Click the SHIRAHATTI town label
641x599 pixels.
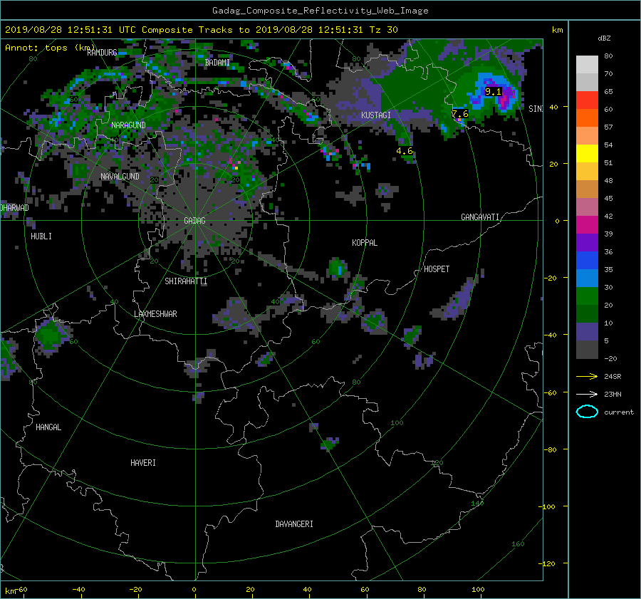point(186,281)
